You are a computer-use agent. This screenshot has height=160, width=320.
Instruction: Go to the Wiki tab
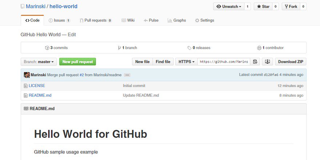tap(128, 20)
